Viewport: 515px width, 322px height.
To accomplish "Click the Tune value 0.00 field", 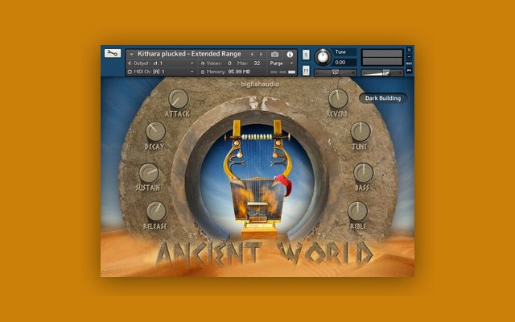I will (x=344, y=62).
